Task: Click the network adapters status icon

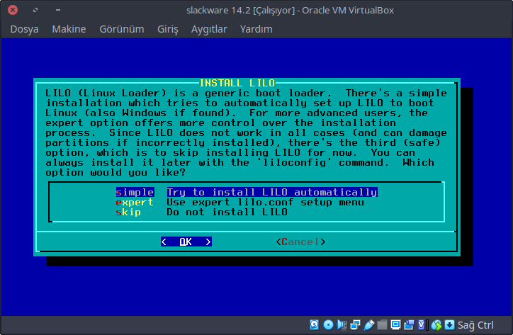Action: 355,325
